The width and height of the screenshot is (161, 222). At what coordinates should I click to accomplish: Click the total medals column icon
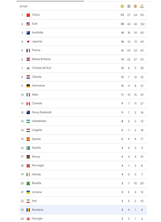142,6
